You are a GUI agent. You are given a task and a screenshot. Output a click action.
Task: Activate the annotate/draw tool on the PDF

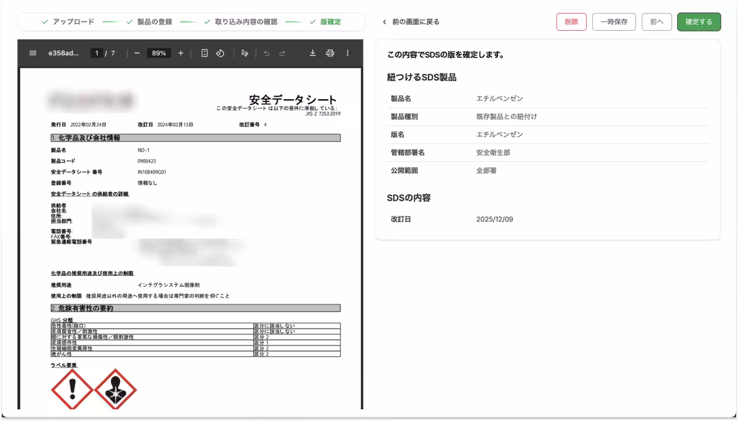(245, 53)
